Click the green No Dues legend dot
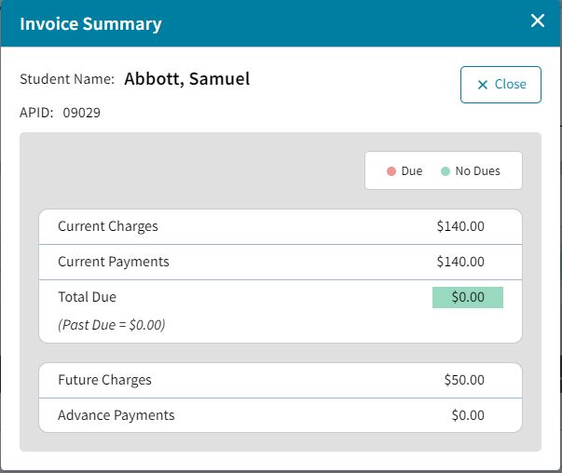The image size is (562, 473). (445, 171)
